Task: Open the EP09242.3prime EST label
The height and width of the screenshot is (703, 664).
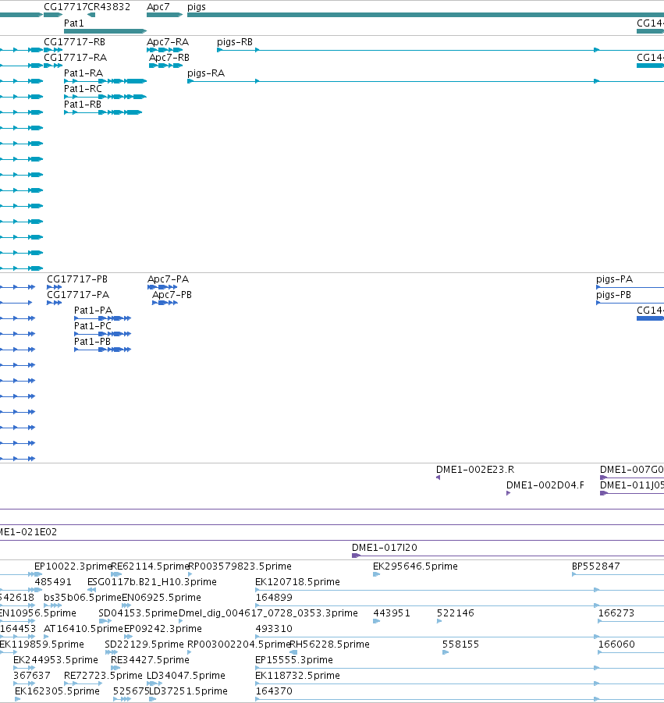Action: click(x=163, y=629)
